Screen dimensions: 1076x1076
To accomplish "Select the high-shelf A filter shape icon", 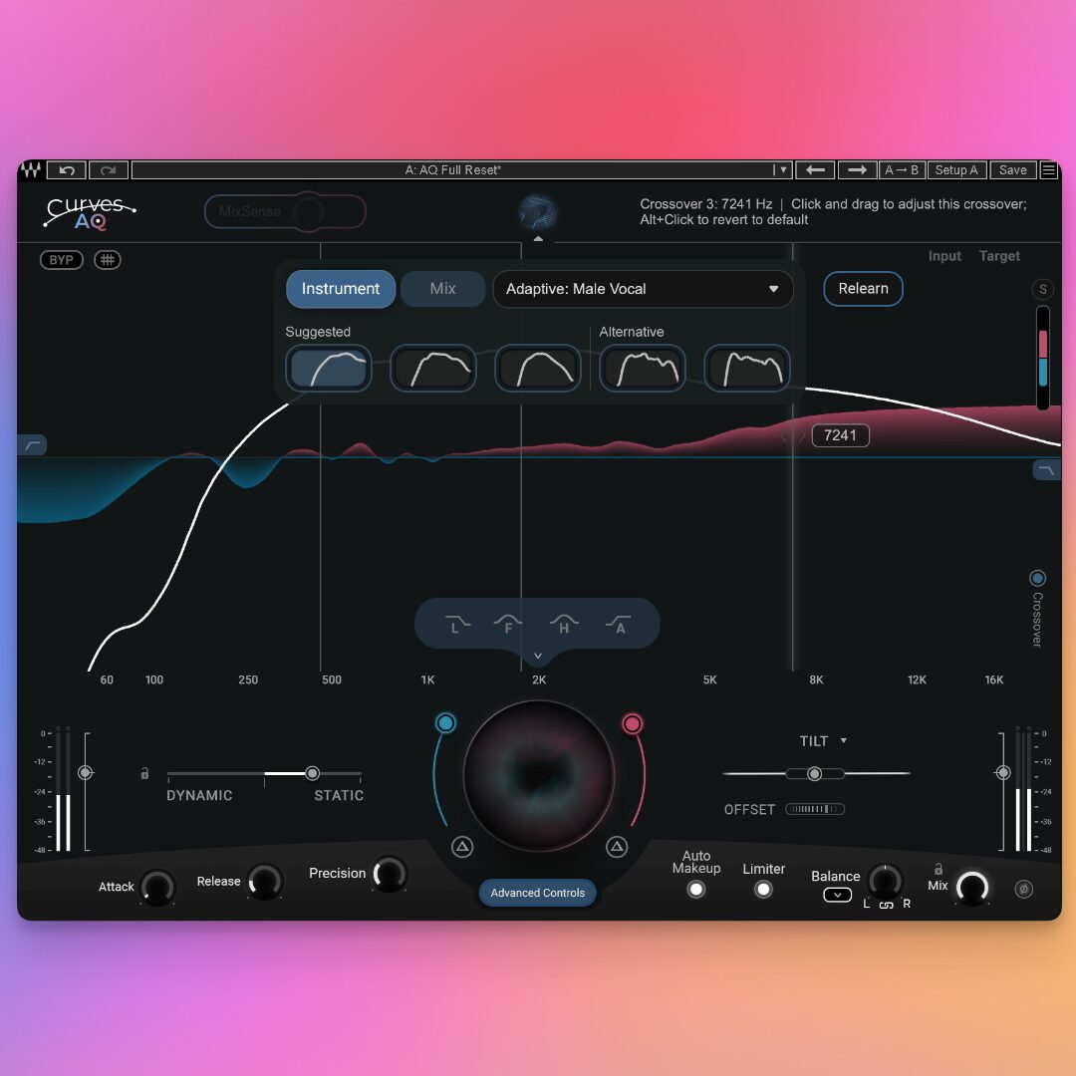I will [620, 625].
